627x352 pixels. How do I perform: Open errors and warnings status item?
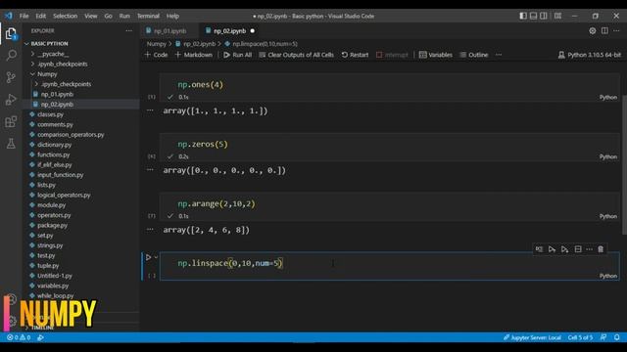(x=19, y=337)
